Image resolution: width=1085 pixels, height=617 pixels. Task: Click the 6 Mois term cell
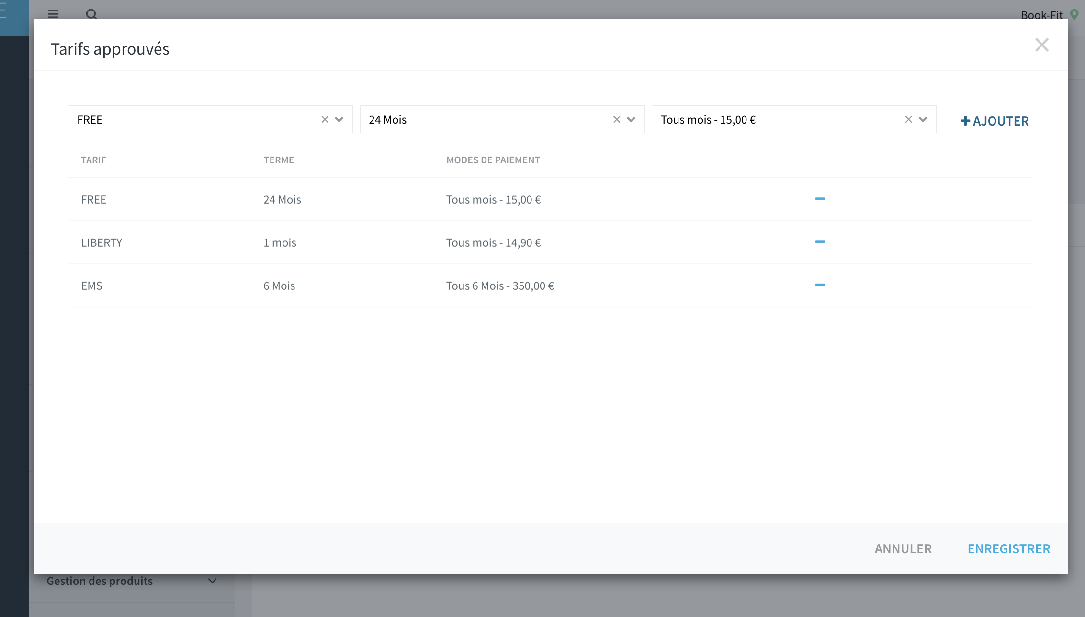coord(279,286)
